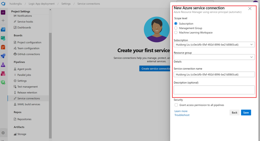The width and height of the screenshot is (260, 141).
Task: Click Service connections breadcrumb
Action: click(88, 4)
